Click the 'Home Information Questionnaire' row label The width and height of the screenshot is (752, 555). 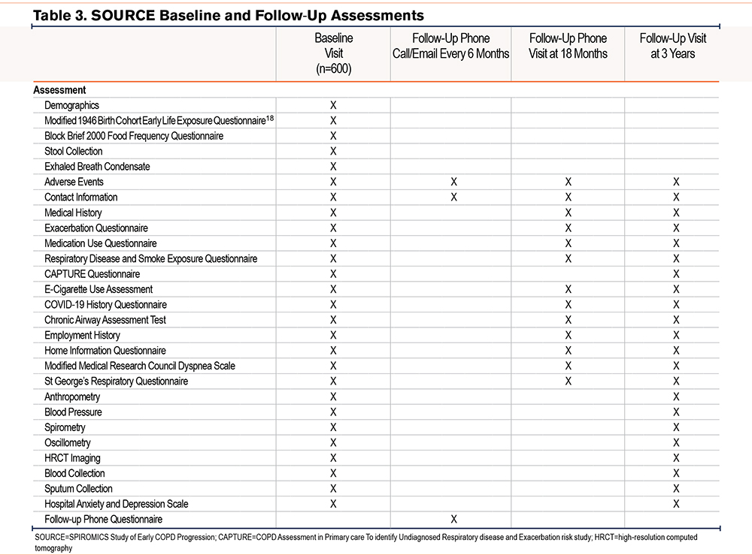pyautogui.click(x=105, y=351)
